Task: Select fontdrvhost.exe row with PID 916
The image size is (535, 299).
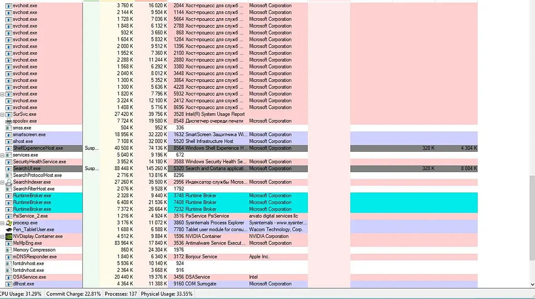Action: (x=239, y=270)
